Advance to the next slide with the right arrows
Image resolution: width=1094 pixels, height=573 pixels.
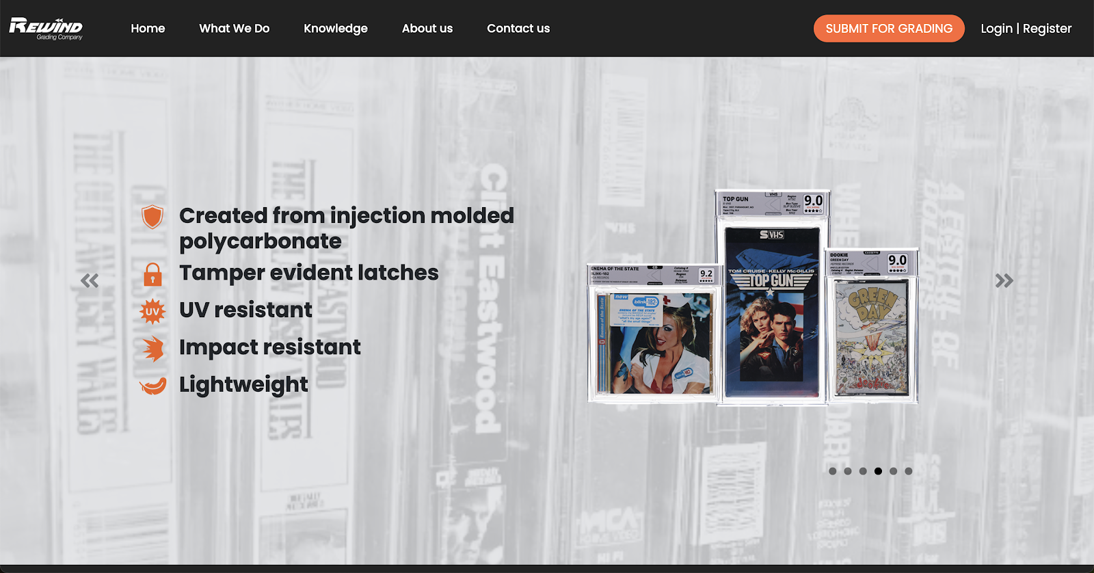(1004, 280)
